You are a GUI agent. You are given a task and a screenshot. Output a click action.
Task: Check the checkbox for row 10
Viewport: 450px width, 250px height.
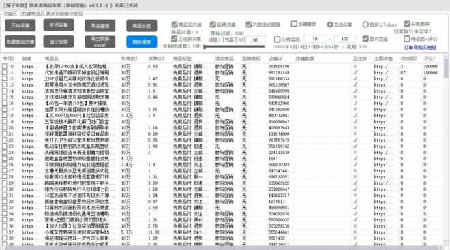[x=5, y=66]
